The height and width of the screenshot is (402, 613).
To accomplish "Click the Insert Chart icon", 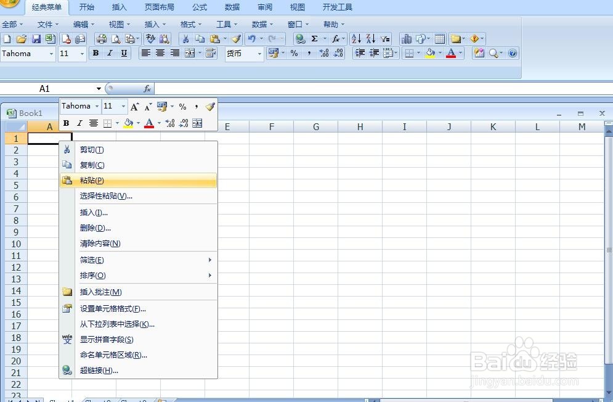I will (x=407, y=39).
